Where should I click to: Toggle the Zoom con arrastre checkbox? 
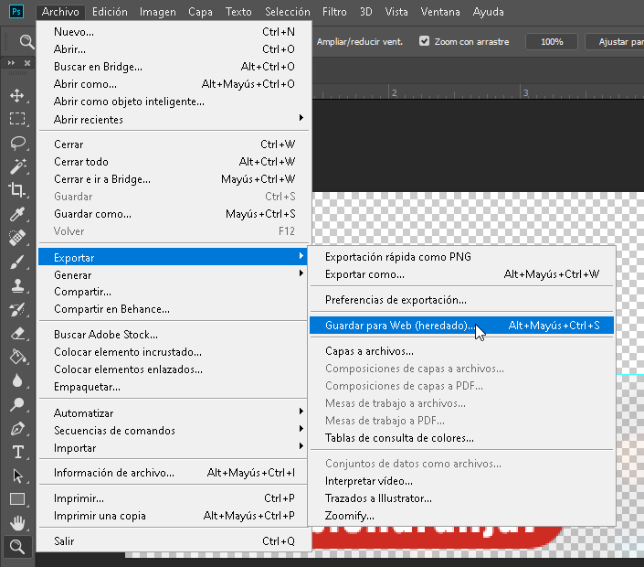point(424,41)
